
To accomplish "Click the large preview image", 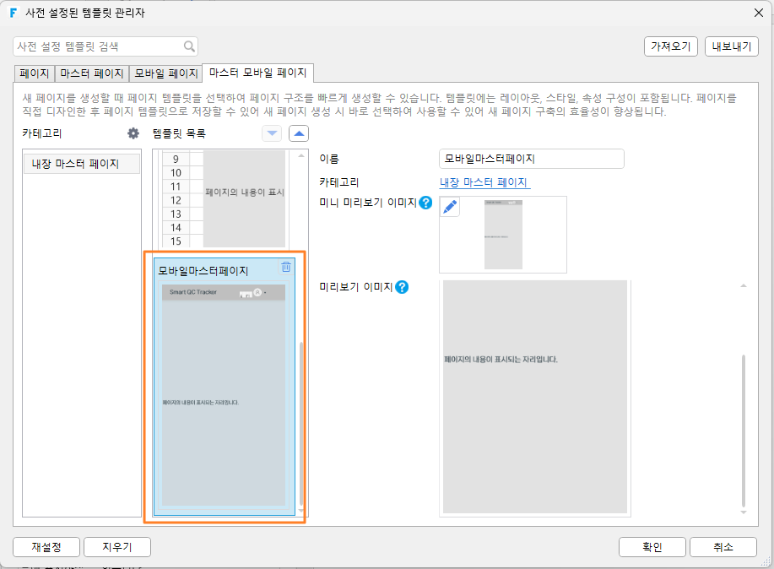I will point(535,397).
